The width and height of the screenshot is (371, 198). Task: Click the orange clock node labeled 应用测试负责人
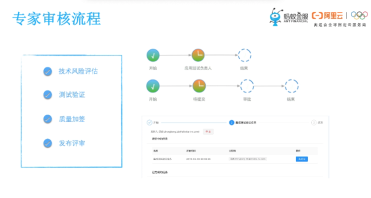(198, 55)
